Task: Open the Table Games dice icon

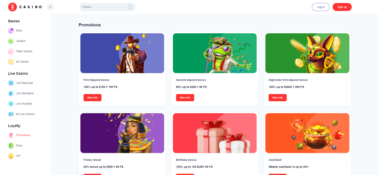Action: (x=11, y=52)
